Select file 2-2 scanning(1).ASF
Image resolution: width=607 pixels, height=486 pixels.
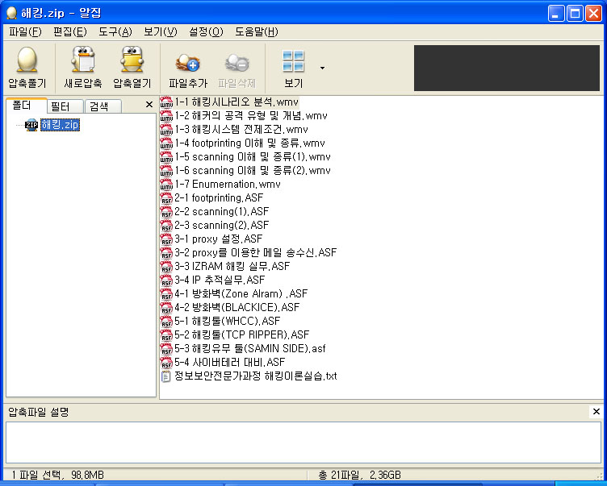tap(222, 211)
